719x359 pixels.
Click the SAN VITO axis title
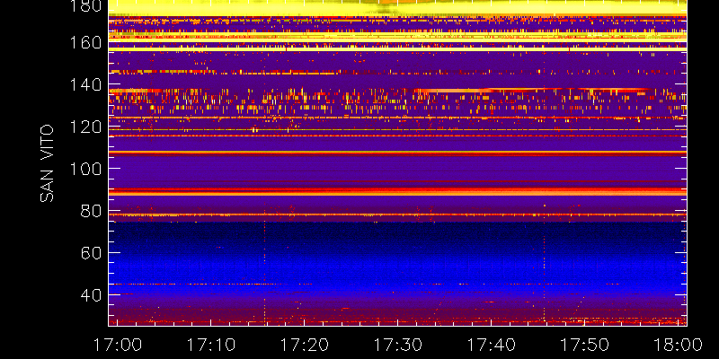(x=47, y=163)
